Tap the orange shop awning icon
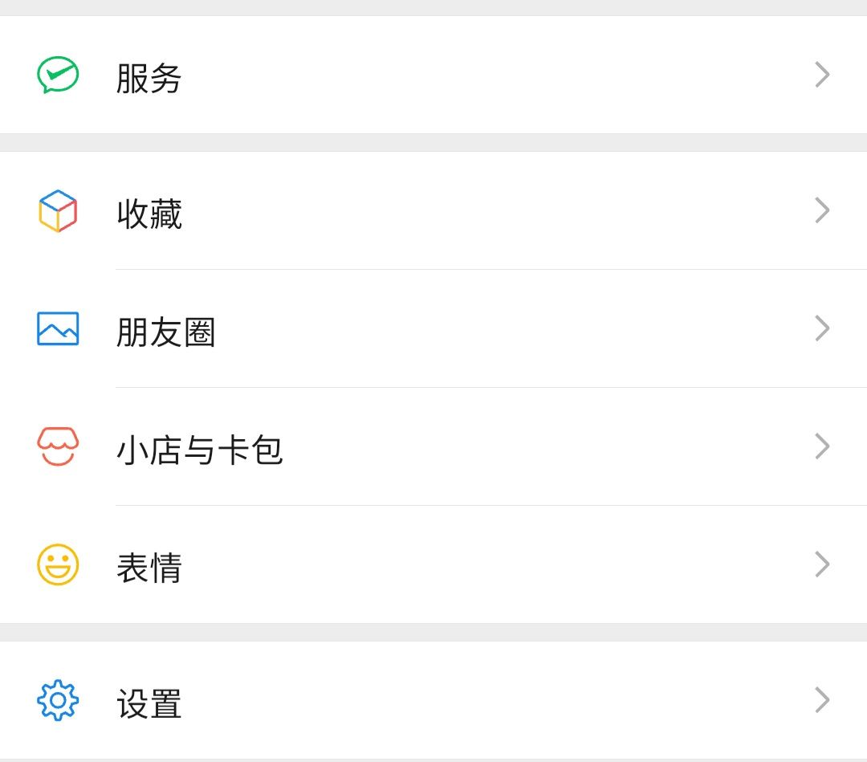Image resolution: width=867 pixels, height=762 pixels. 58,447
